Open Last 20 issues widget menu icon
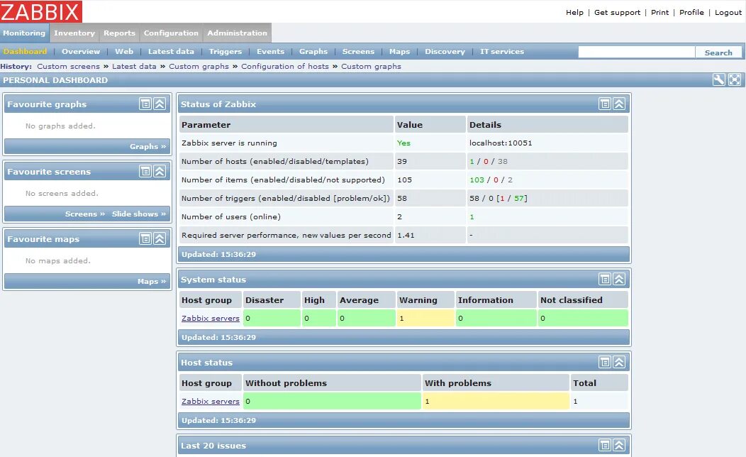746x457 pixels. pyautogui.click(x=605, y=445)
